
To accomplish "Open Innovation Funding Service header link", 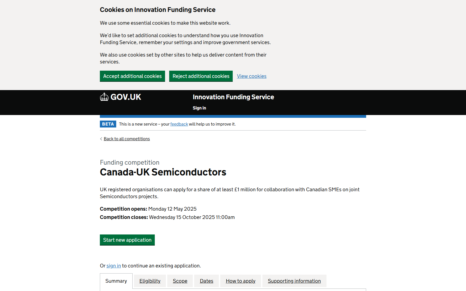I will [233, 97].
